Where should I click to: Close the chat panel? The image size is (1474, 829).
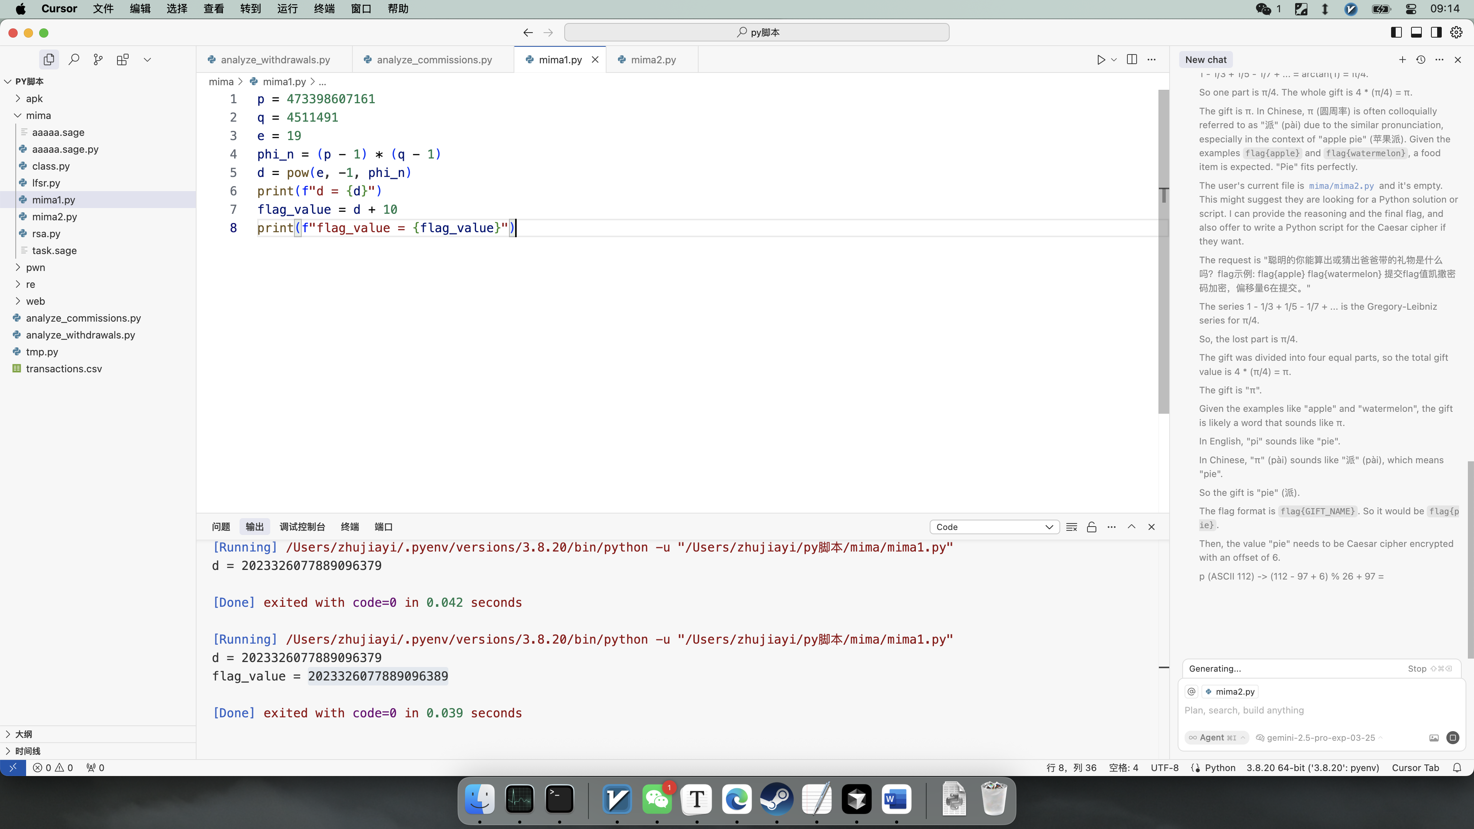pos(1458,59)
